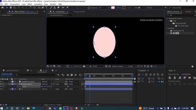Click Add shape contents button
The image size is (196, 110).
click(x=137, y=8)
